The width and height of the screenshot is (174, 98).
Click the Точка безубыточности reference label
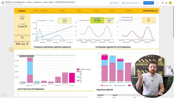point(27,56)
